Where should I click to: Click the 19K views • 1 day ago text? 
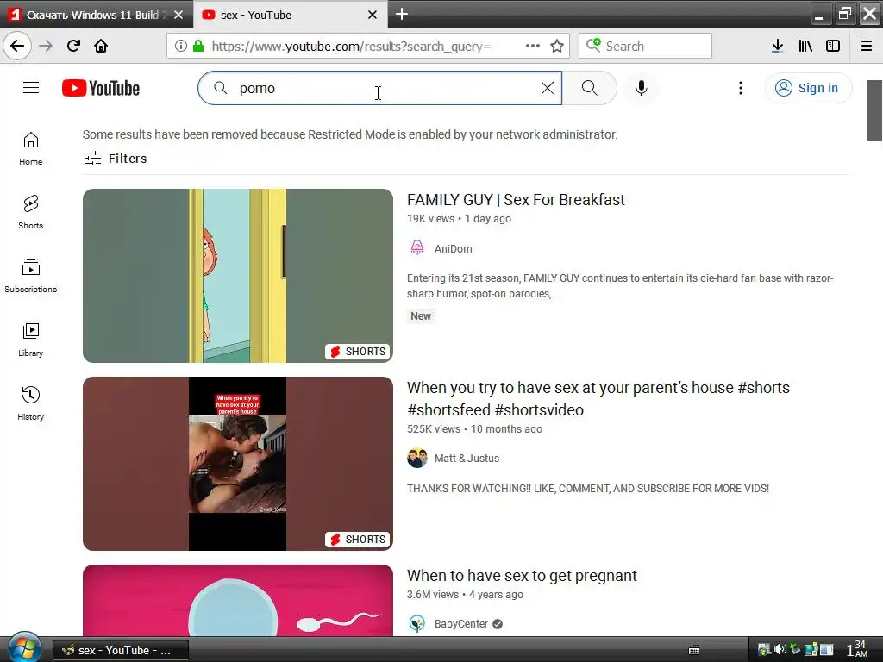[x=459, y=219]
